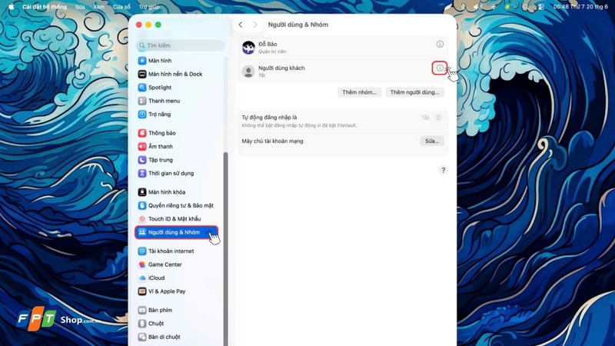The width and height of the screenshot is (615, 346).
Task: Select Thông báo in sidebar
Action: pos(157,133)
